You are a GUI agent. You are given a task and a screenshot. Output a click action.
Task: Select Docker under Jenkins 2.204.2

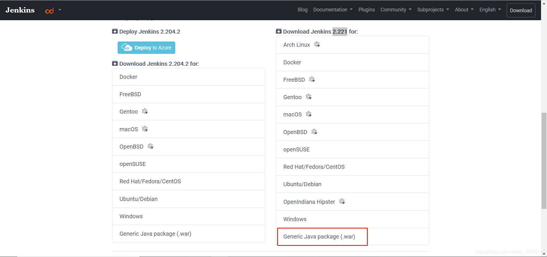[x=189, y=77]
